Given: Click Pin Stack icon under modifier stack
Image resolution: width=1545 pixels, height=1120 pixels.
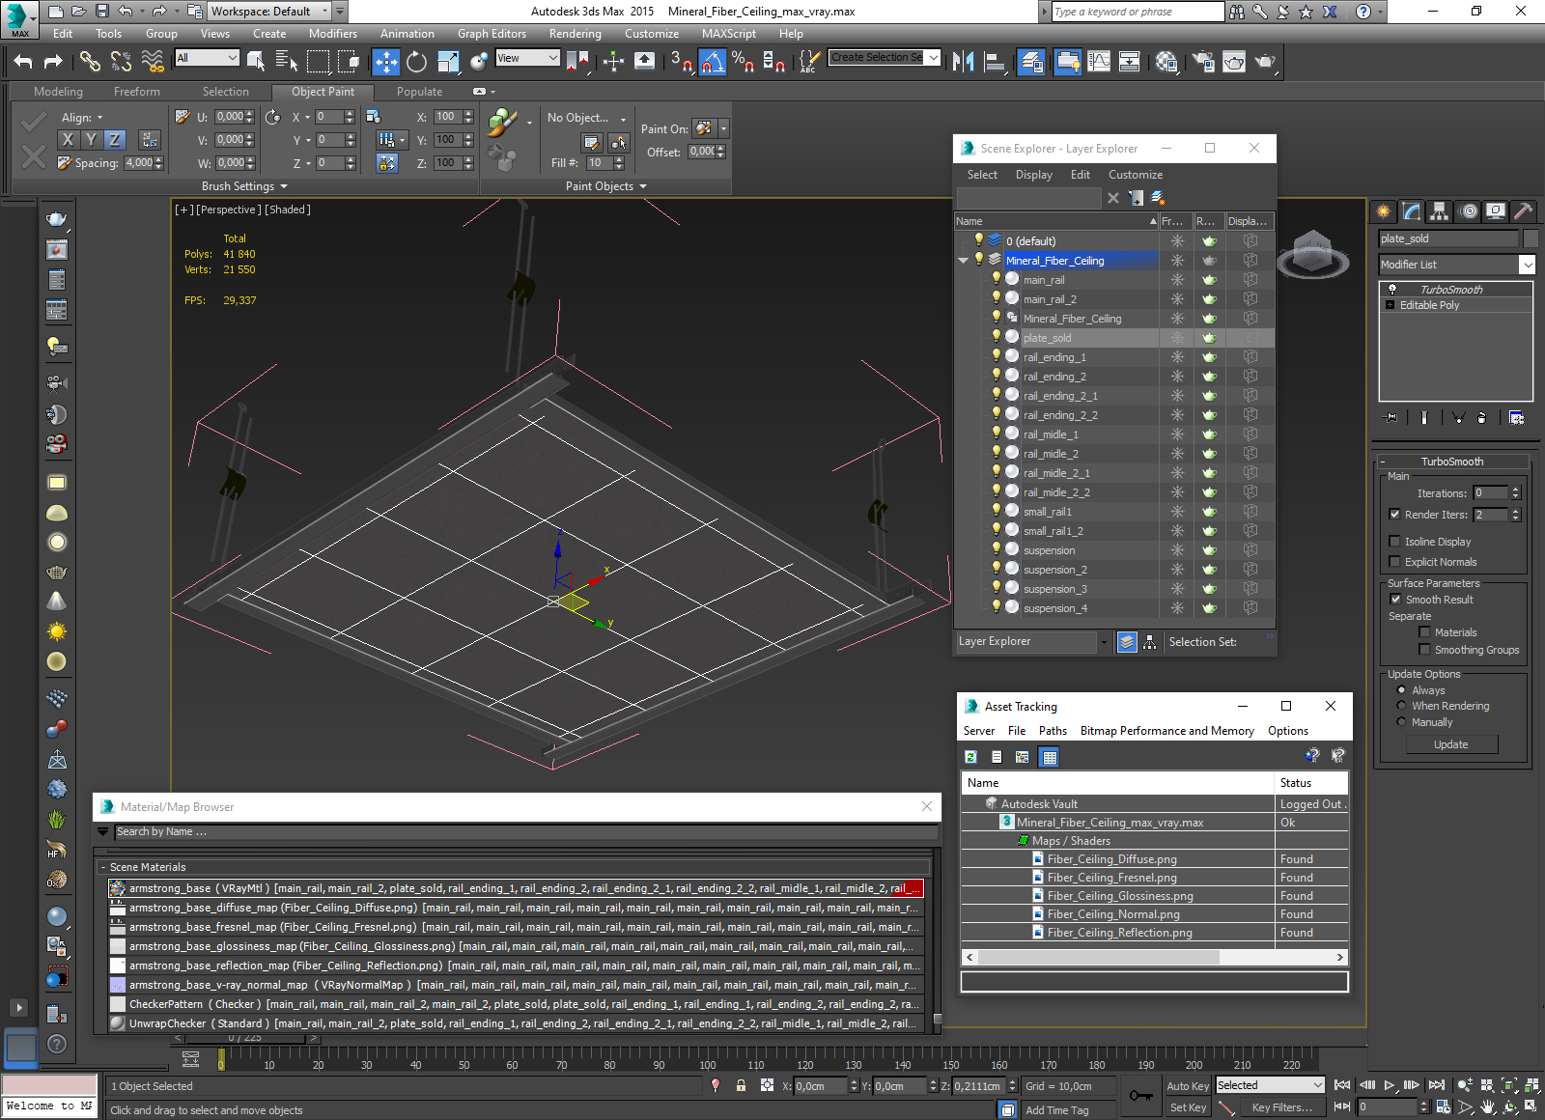Looking at the screenshot, I should click(1390, 418).
